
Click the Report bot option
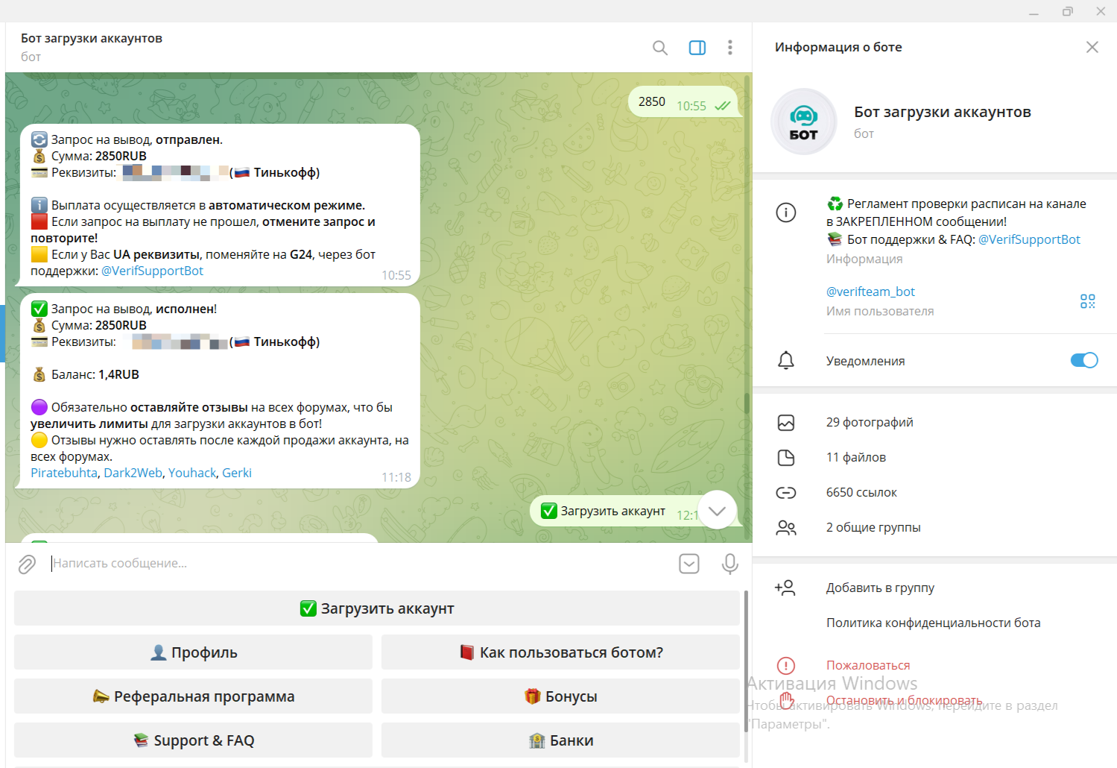point(867,665)
